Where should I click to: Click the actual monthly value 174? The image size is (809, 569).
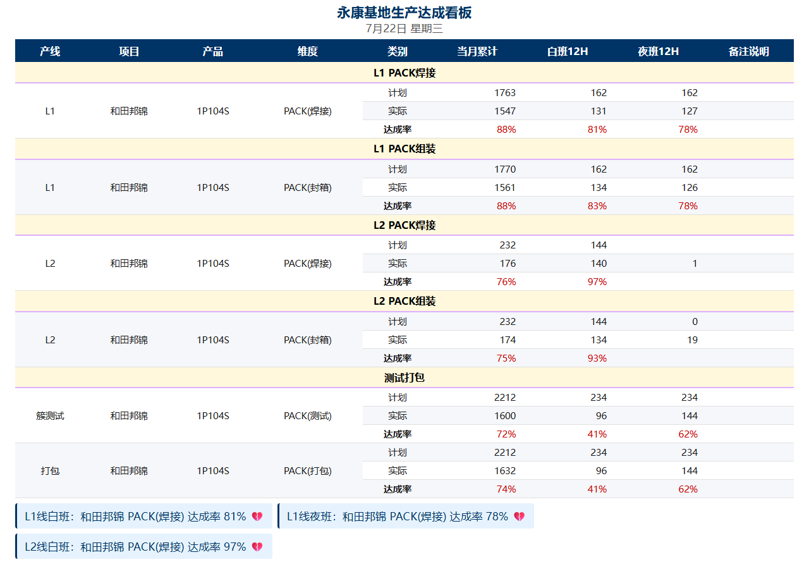(x=508, y=340)
